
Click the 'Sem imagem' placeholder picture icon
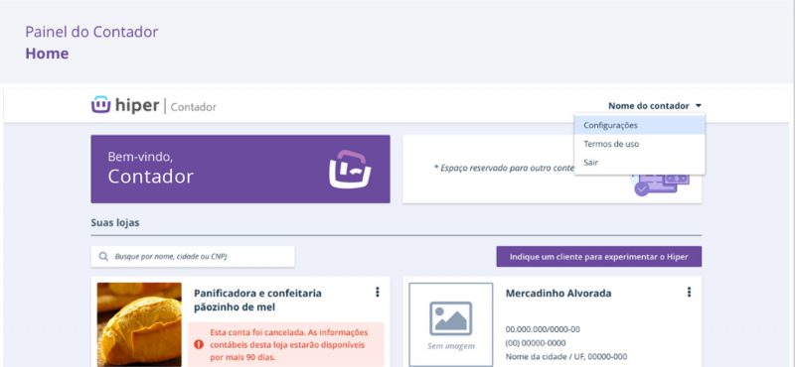pyautogui.click(x=451, y=319)
